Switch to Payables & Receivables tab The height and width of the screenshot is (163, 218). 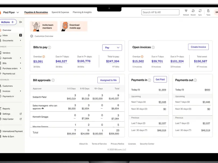point(36,12)
